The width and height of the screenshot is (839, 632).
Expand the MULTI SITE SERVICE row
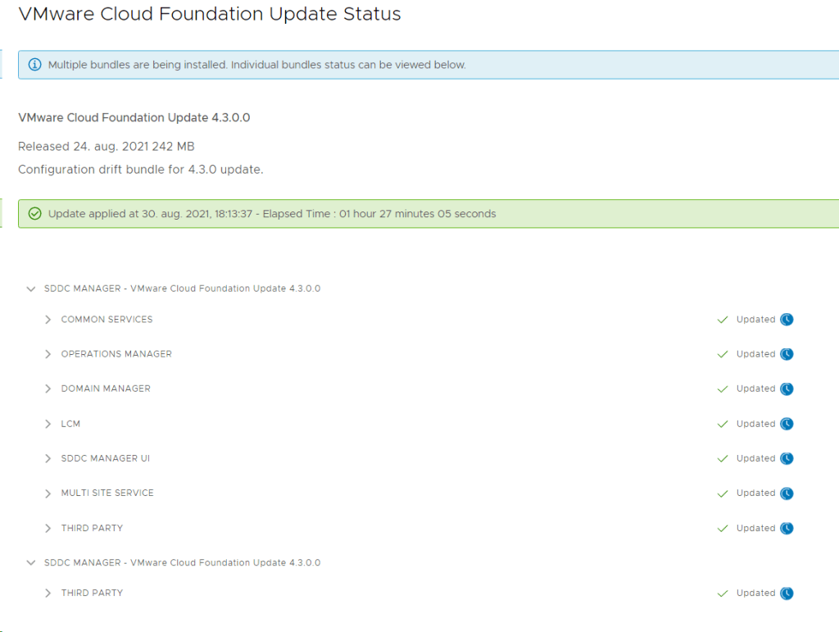pos(48,493)
